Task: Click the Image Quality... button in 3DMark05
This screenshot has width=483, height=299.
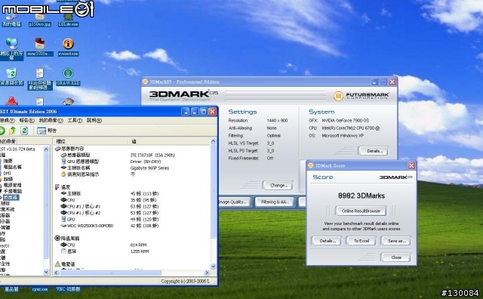Action: [234, 202]
